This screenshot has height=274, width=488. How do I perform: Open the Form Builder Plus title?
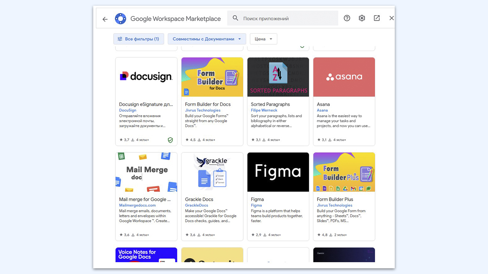click(x=335, y=199)
